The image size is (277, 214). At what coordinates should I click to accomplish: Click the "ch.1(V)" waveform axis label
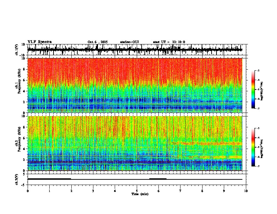point(17,50)
